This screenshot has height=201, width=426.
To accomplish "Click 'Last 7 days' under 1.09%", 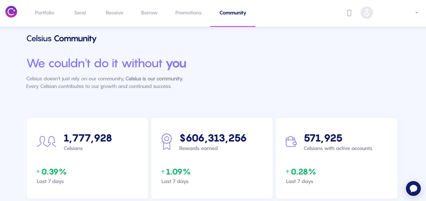I will pos(175,182).
